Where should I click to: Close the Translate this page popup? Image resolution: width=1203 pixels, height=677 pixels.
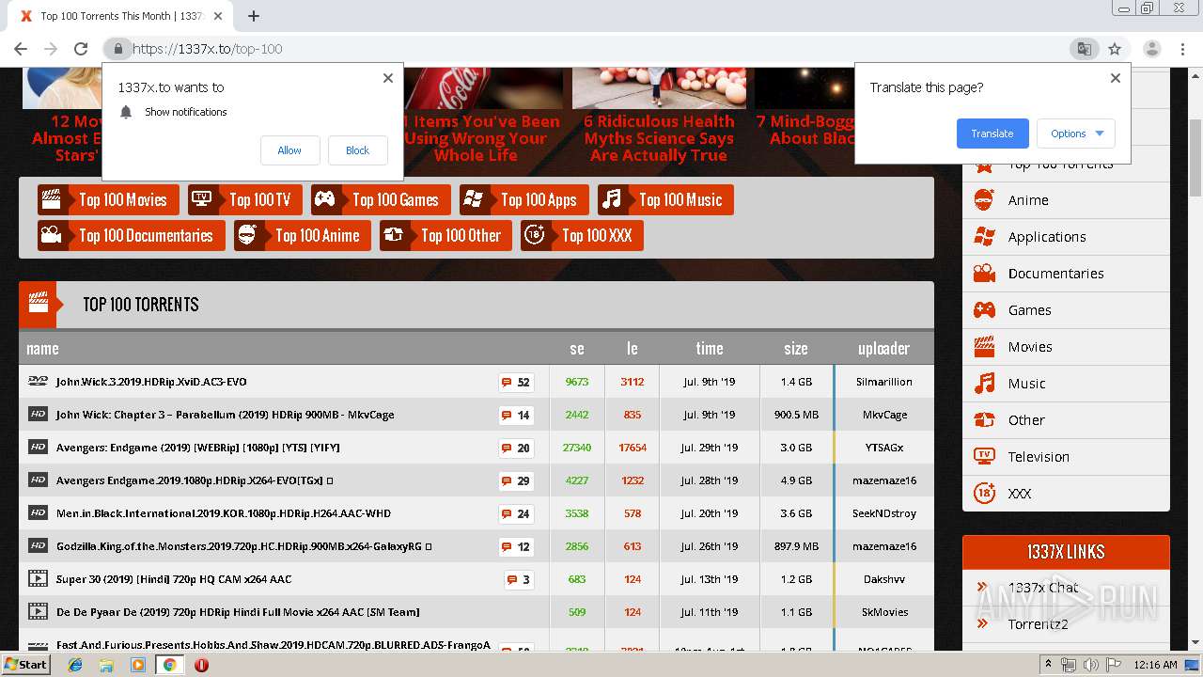[1116, 78]
